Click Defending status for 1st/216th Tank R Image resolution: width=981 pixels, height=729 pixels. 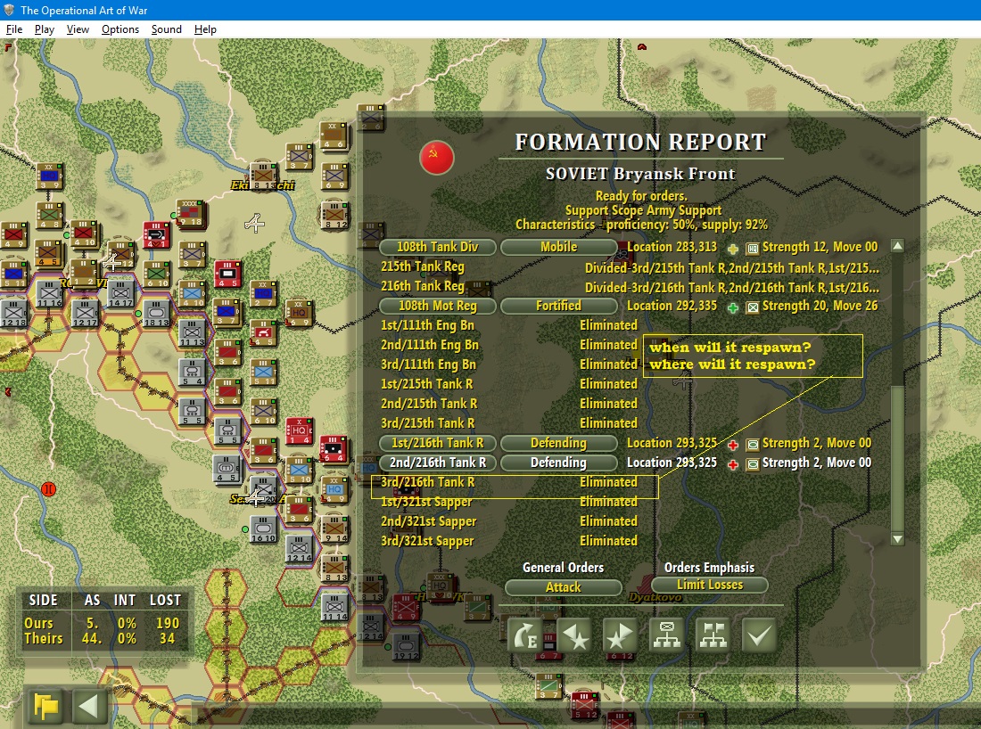[558, 443]
